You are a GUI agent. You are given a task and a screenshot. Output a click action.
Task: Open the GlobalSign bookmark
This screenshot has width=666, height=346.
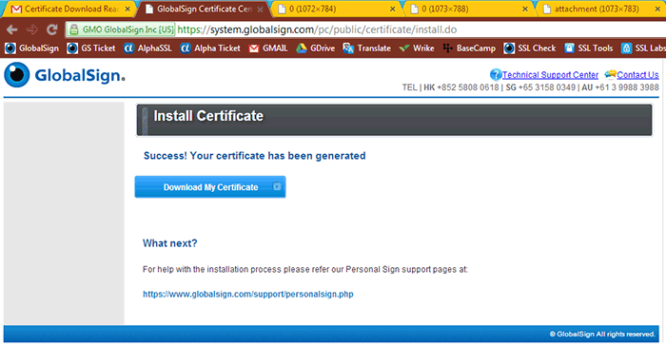click(x=31, y=48)
